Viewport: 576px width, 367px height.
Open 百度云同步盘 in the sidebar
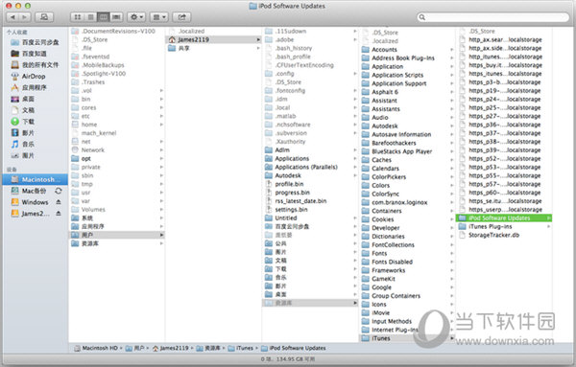[36, 42]
